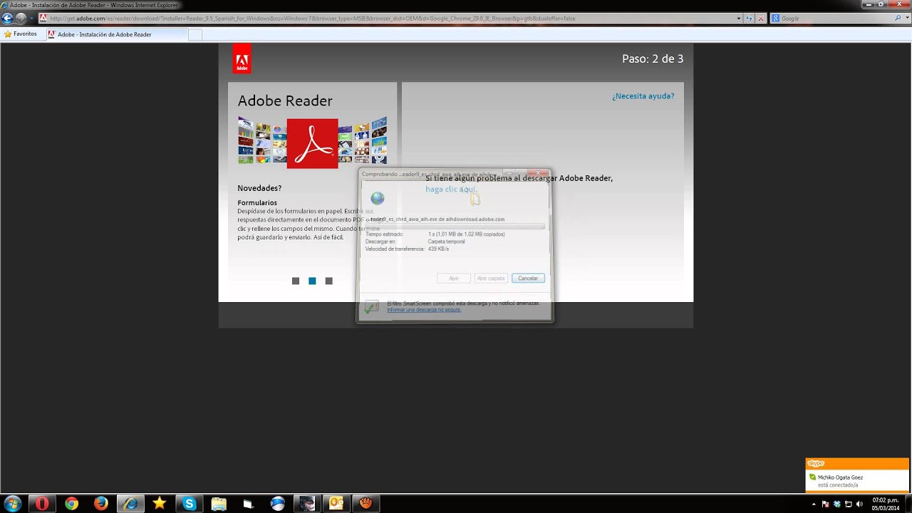Open Outlook from the taskbar

[x=336, y=504]
